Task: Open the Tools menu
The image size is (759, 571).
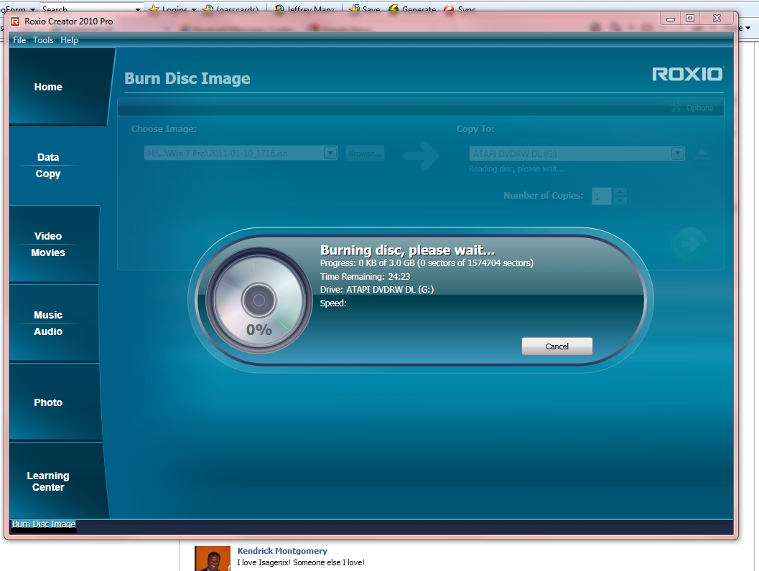Action: 43,40
